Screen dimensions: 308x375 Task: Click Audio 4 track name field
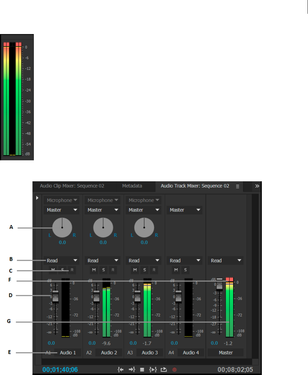point(191,353)
